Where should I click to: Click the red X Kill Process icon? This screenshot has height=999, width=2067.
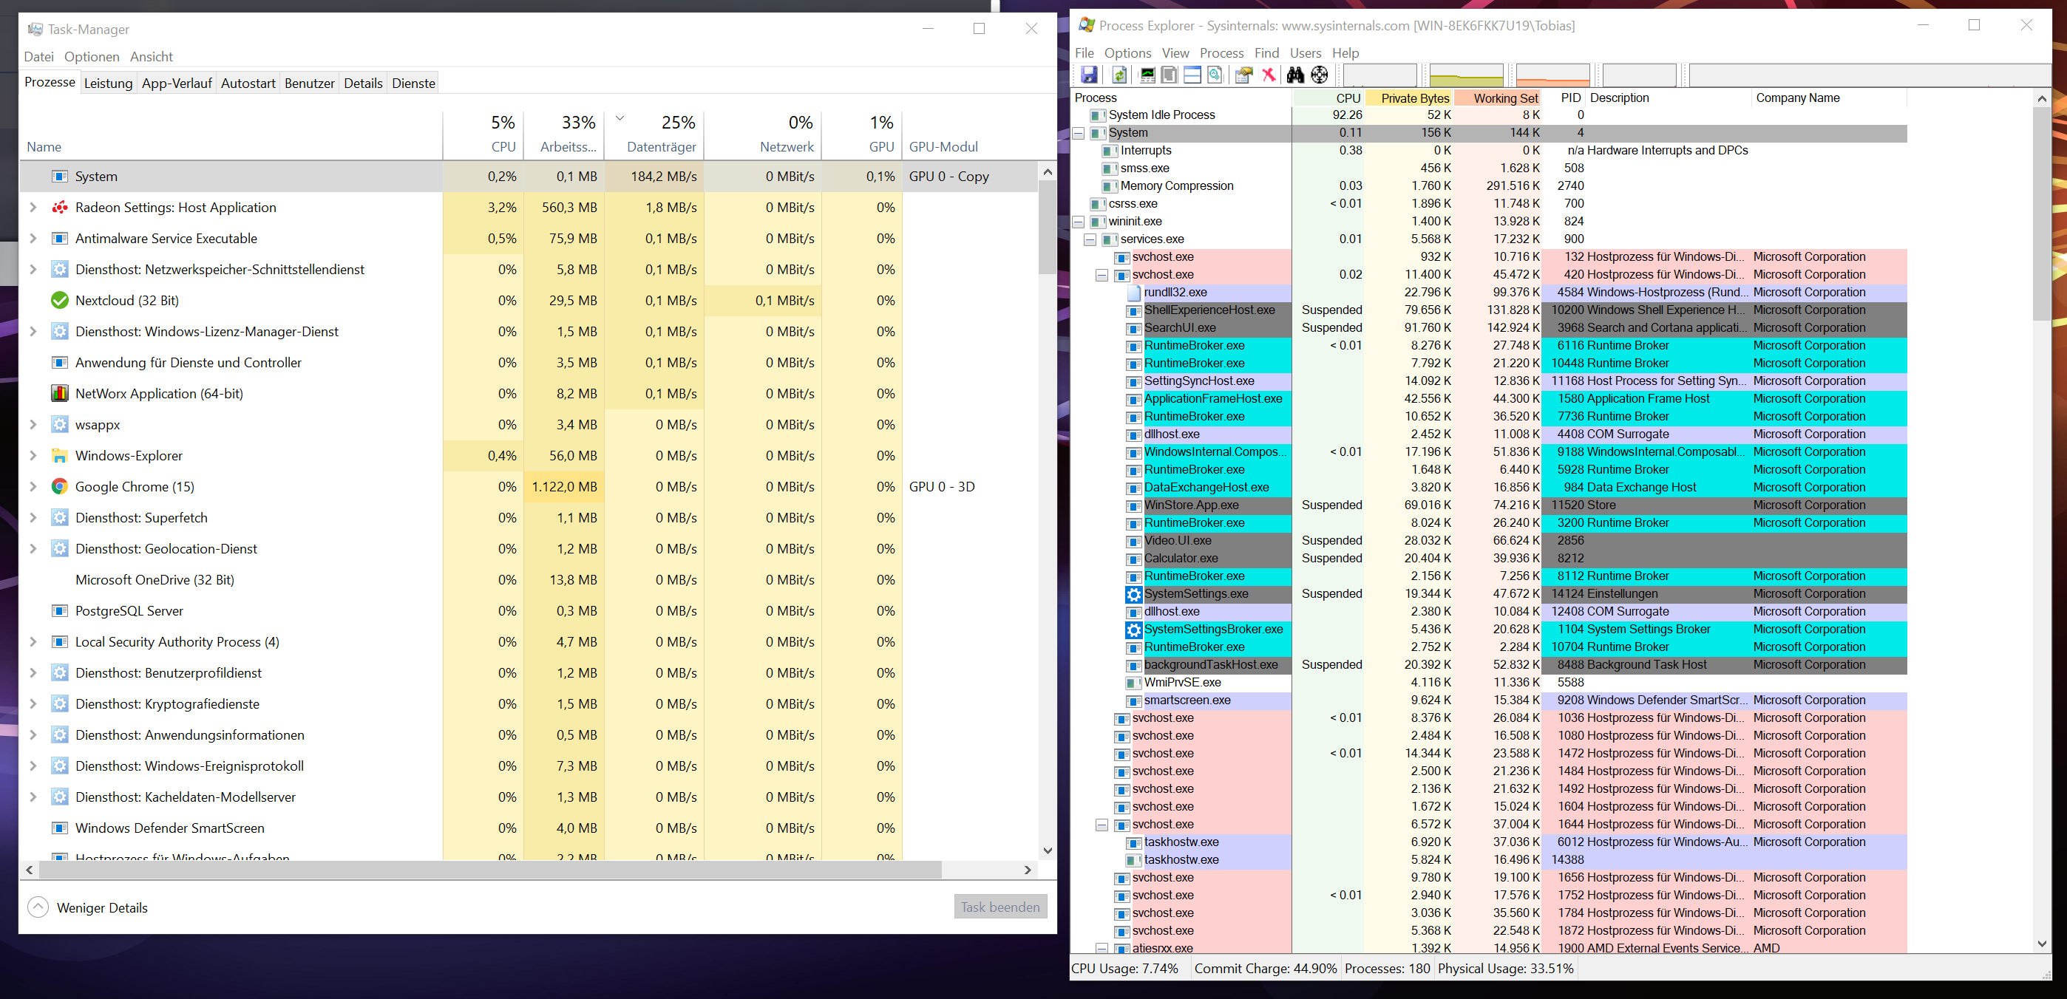point(1269,75)
